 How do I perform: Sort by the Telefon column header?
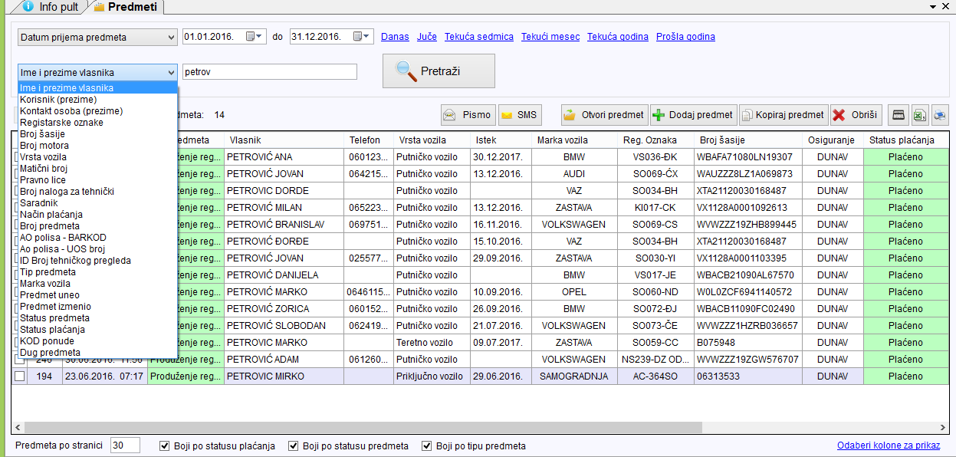[369, 140]
